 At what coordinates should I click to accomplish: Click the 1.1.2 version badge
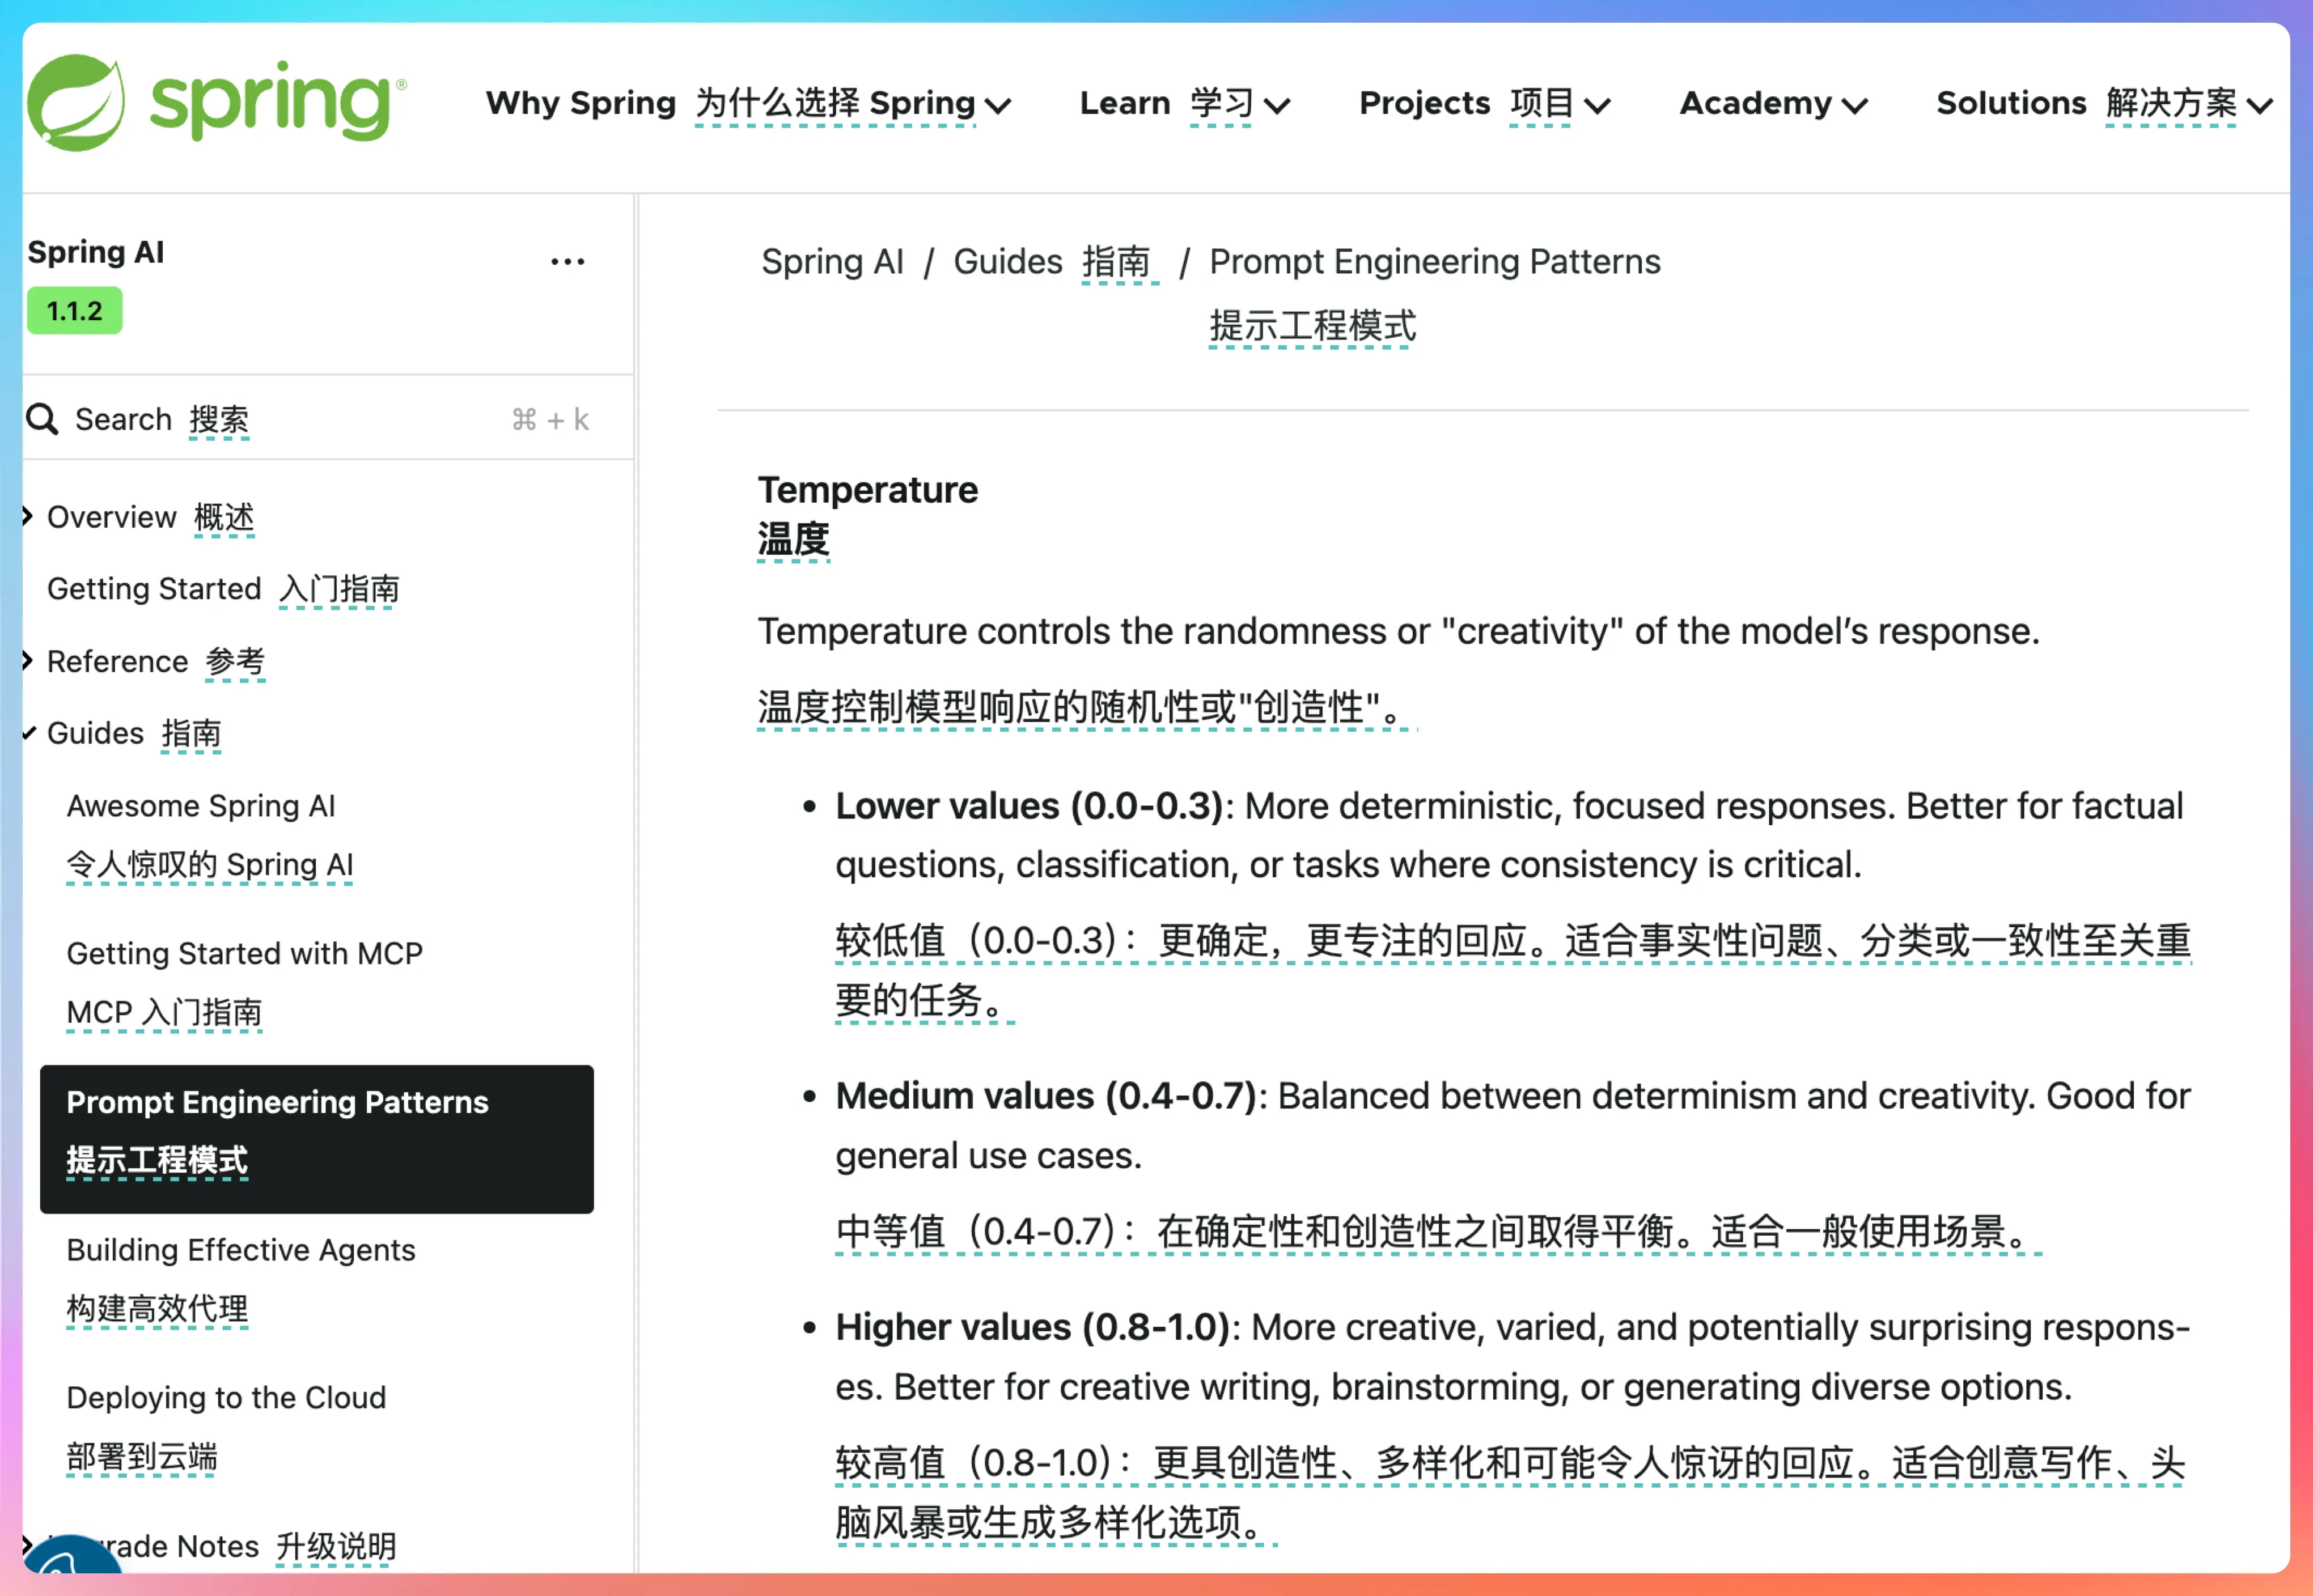(75, 311)
